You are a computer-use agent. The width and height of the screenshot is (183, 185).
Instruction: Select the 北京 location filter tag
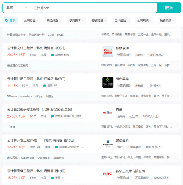(10, 20)
